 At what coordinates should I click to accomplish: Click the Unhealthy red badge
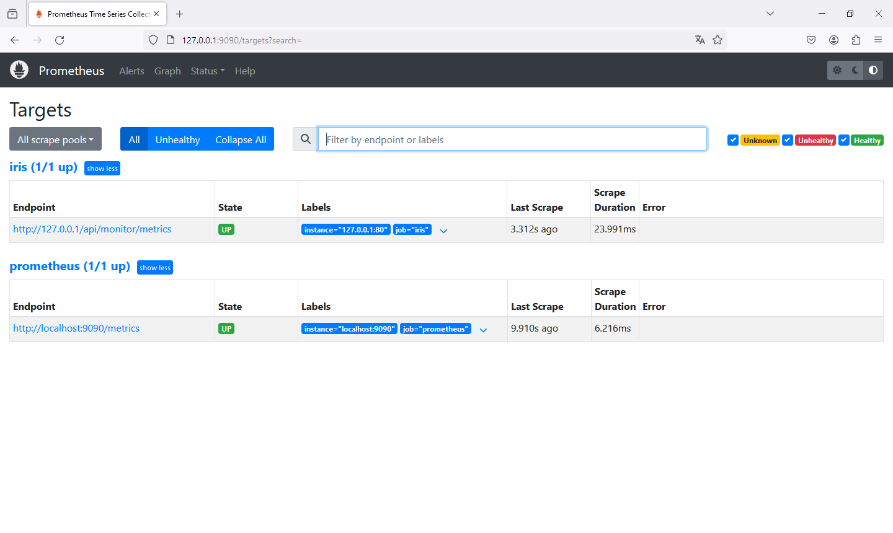pos(815,141)
